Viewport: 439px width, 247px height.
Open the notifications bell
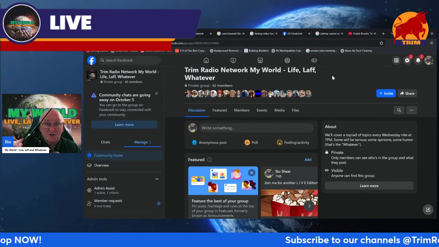tap(418, 60)
